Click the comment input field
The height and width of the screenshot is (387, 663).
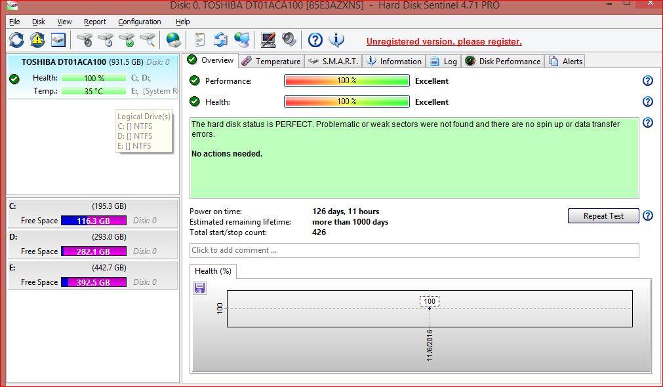click(414, 250)
